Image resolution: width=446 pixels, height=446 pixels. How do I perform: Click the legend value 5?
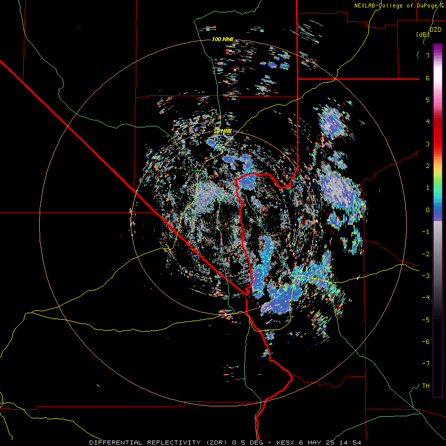point(428,100)
